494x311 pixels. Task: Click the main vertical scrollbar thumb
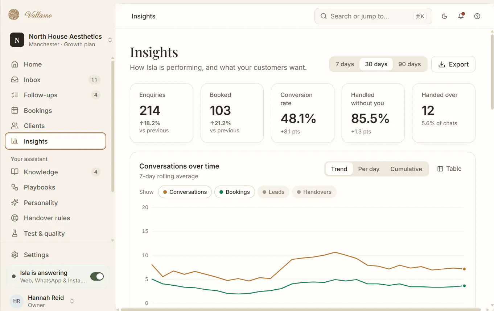(x=492, y=72)
